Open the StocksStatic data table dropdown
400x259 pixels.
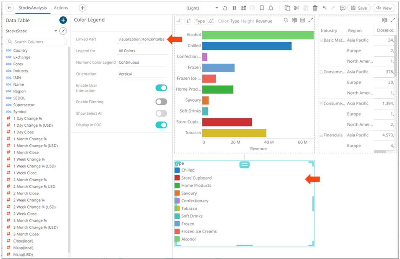click(x=56, y=31)
